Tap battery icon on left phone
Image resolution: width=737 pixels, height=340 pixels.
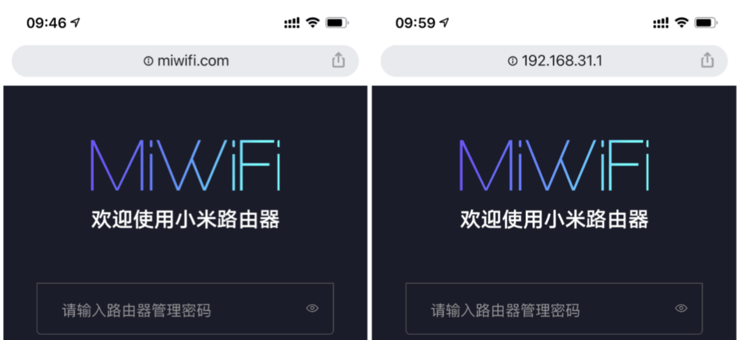[337, 23]
